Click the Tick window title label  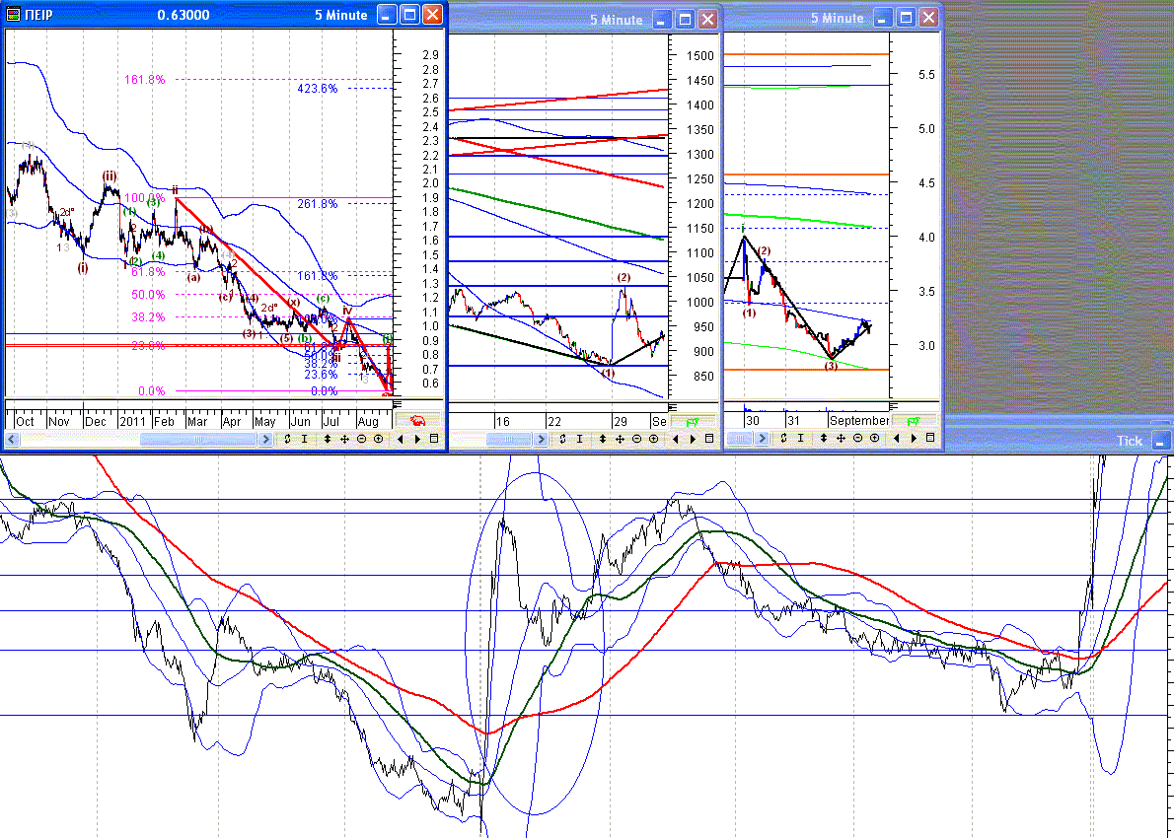(x=1129, y=441)
